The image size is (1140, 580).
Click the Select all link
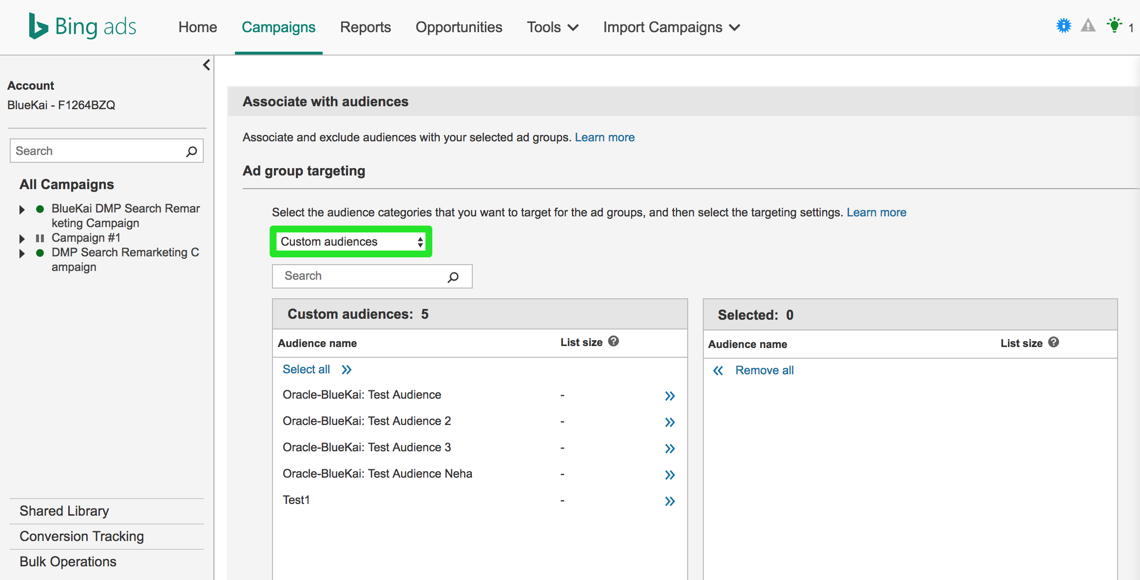[306, 369]
